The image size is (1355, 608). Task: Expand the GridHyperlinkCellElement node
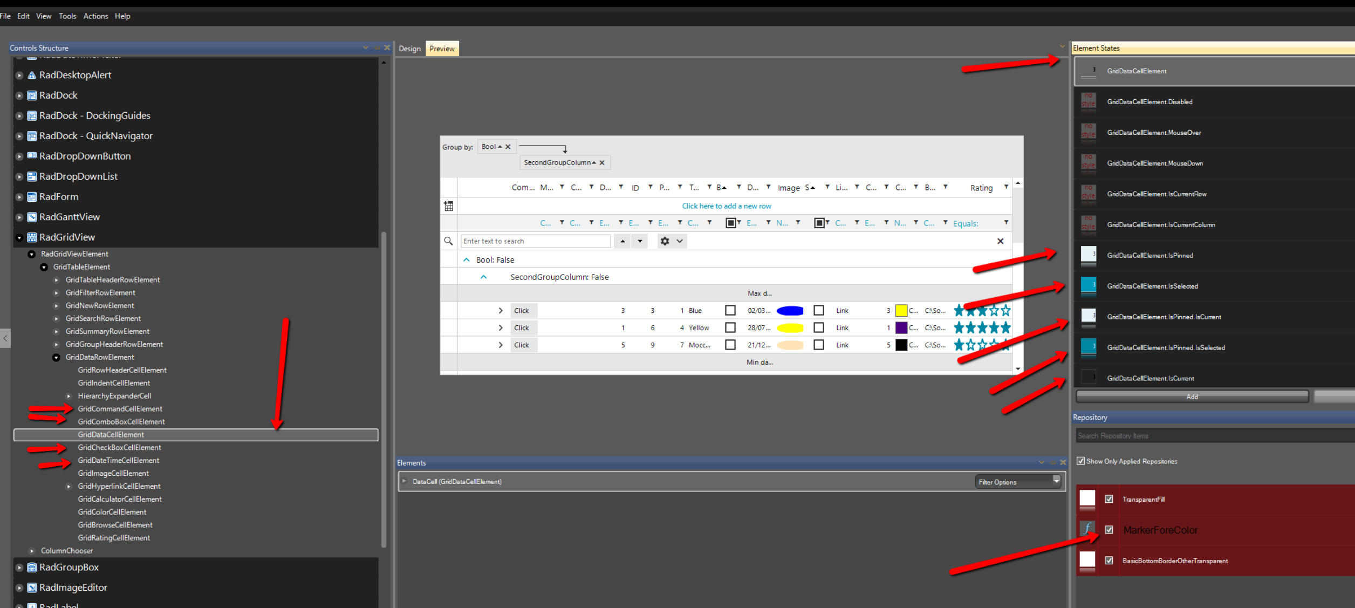(69, 486)
